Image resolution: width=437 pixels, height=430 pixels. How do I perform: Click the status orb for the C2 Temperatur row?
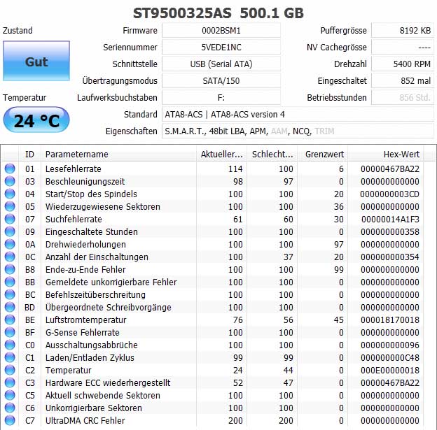[10, 370]
